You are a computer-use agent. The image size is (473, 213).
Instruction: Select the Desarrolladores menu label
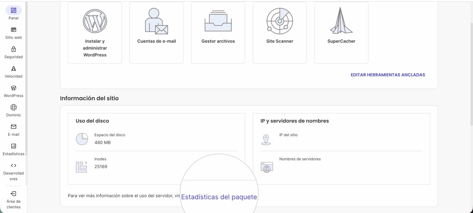[x=14, y=176]
